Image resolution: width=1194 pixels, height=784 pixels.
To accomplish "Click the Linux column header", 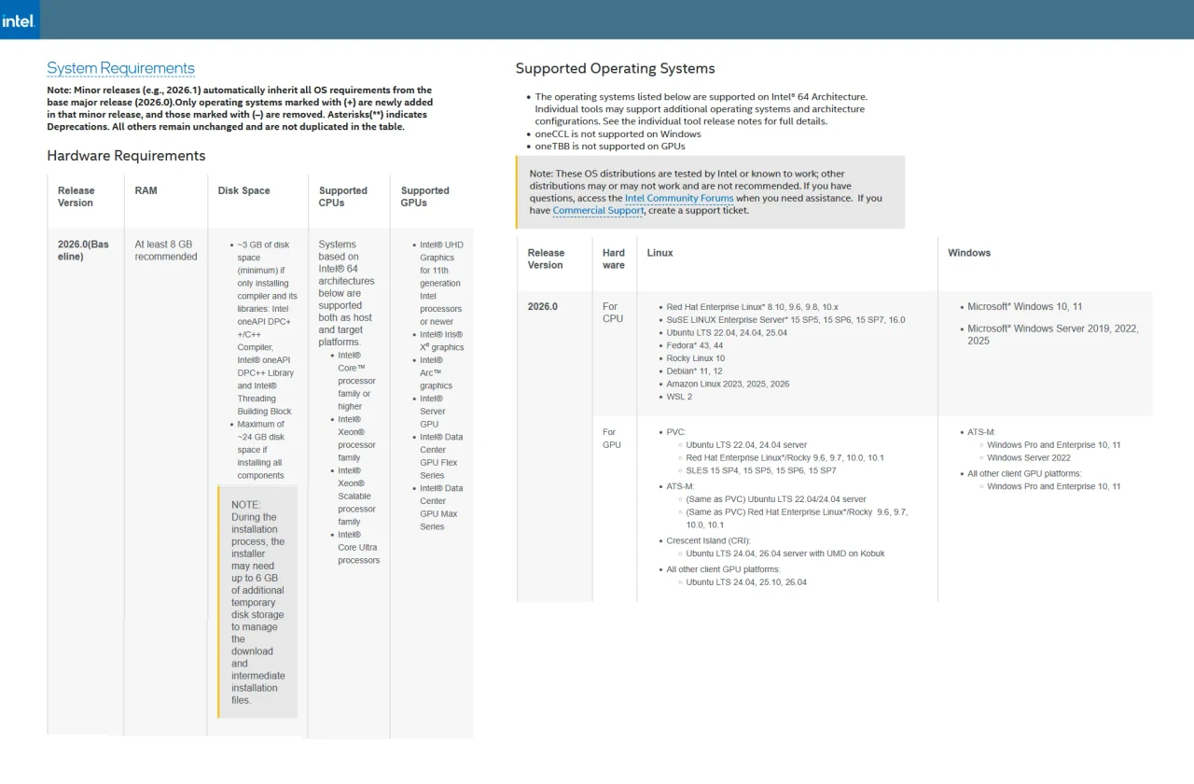I will 659,253.
